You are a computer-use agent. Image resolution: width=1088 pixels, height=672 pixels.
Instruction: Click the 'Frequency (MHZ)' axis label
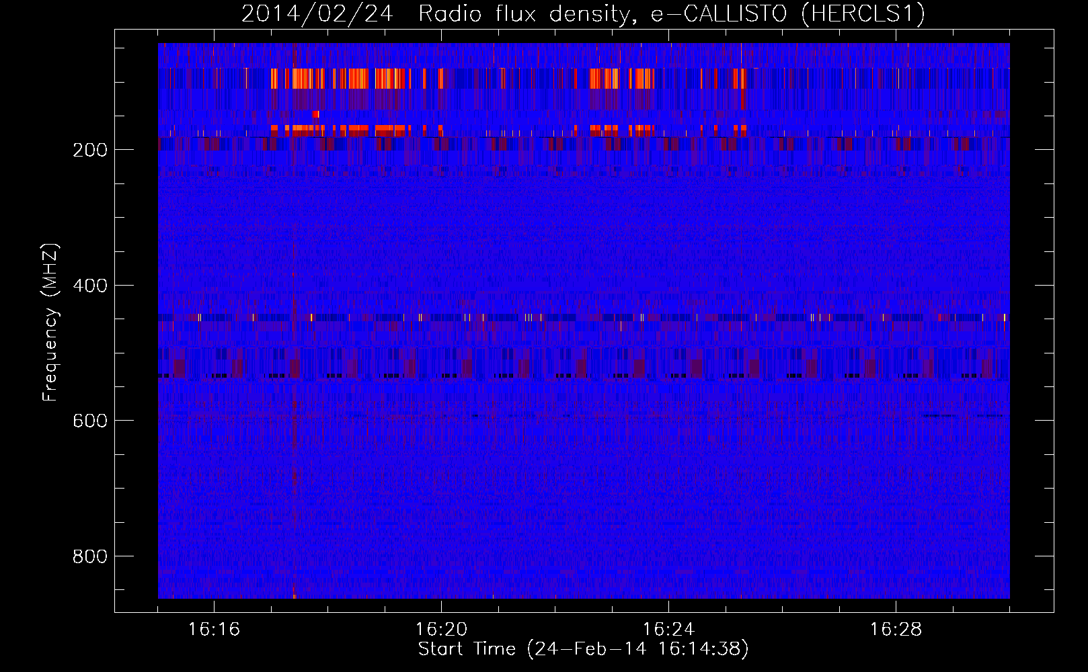50,323
